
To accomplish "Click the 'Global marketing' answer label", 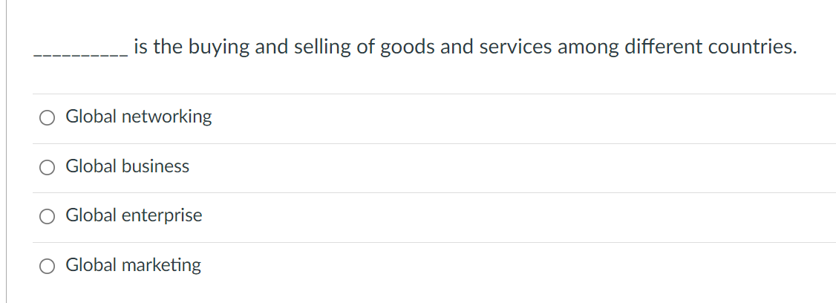I will coord(133,265).
